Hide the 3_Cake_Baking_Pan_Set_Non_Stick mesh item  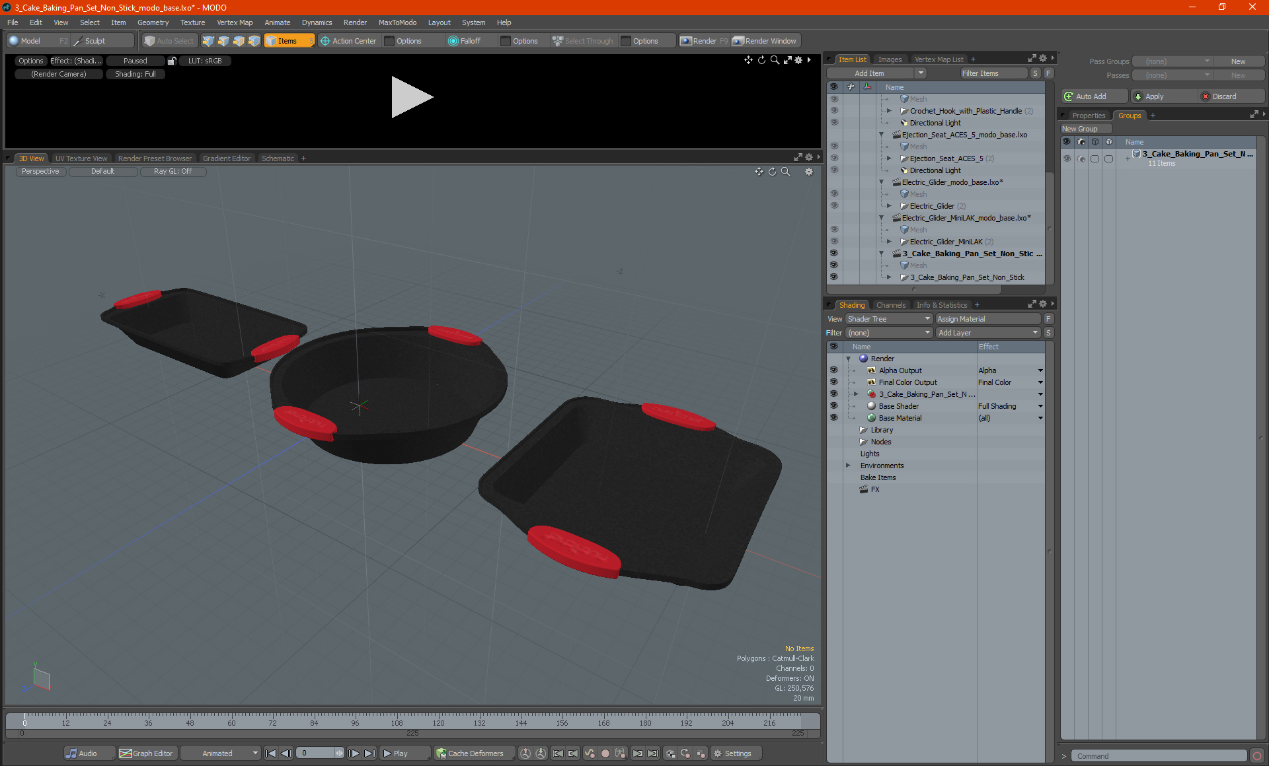point(833,277)
